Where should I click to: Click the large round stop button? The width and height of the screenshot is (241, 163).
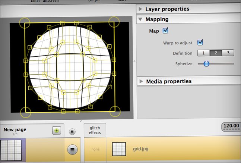[x=72, y=150]
